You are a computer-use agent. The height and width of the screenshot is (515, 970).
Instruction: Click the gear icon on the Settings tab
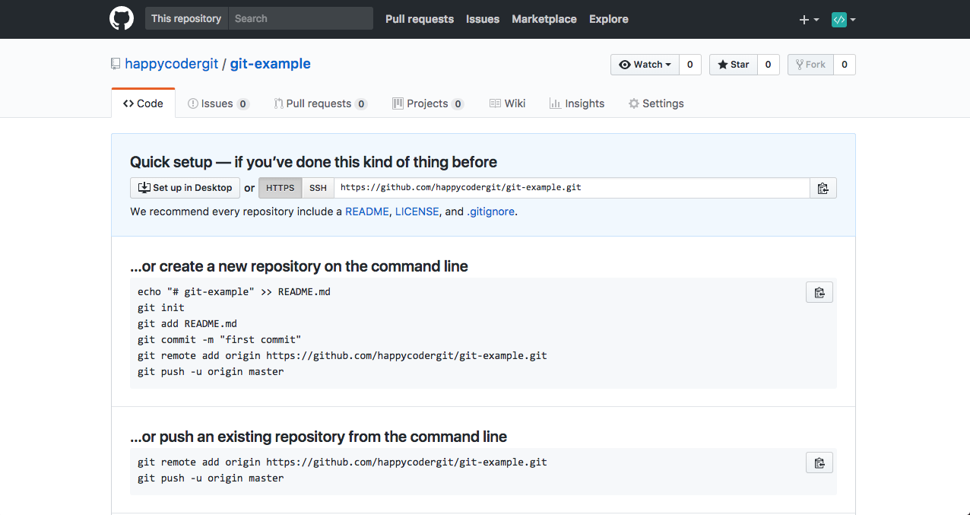click(x=633, y=103)
